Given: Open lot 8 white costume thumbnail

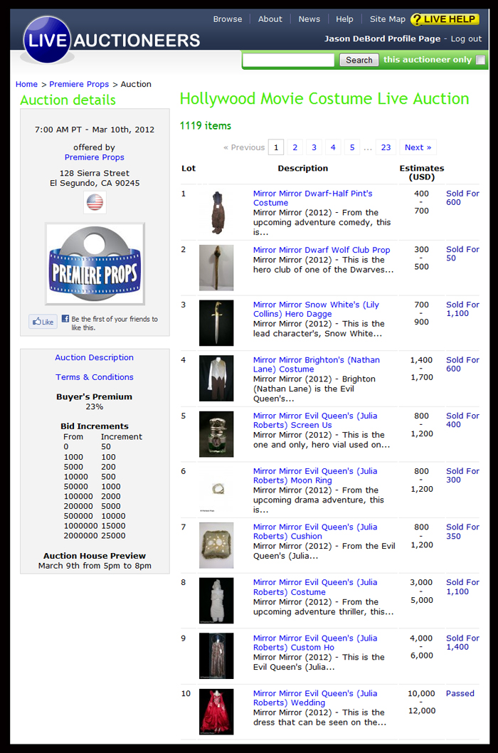Looking at the screenshot, I should [x=216, y=601].
